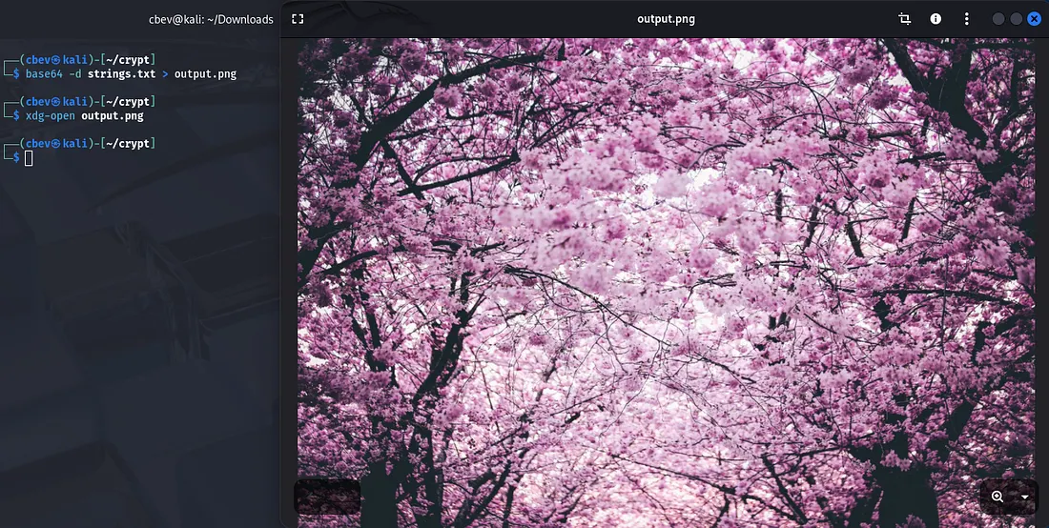The image size is (1049, 528).
Task: Click the first (cbev㉿kali)-[~/crypt] prompt line
Action: point(86,59)
